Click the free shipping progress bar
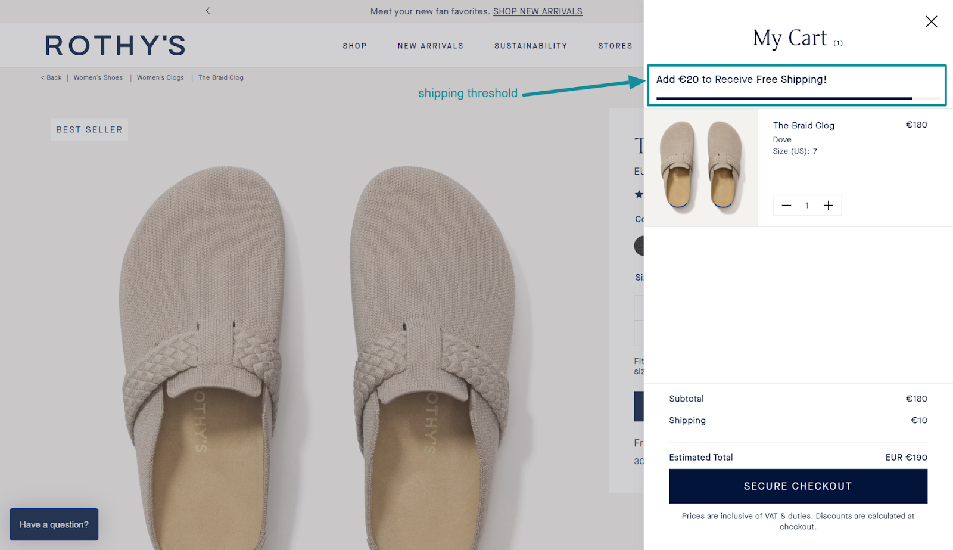The width and height of the screenshot is (953, 550). tap(798, 98)
